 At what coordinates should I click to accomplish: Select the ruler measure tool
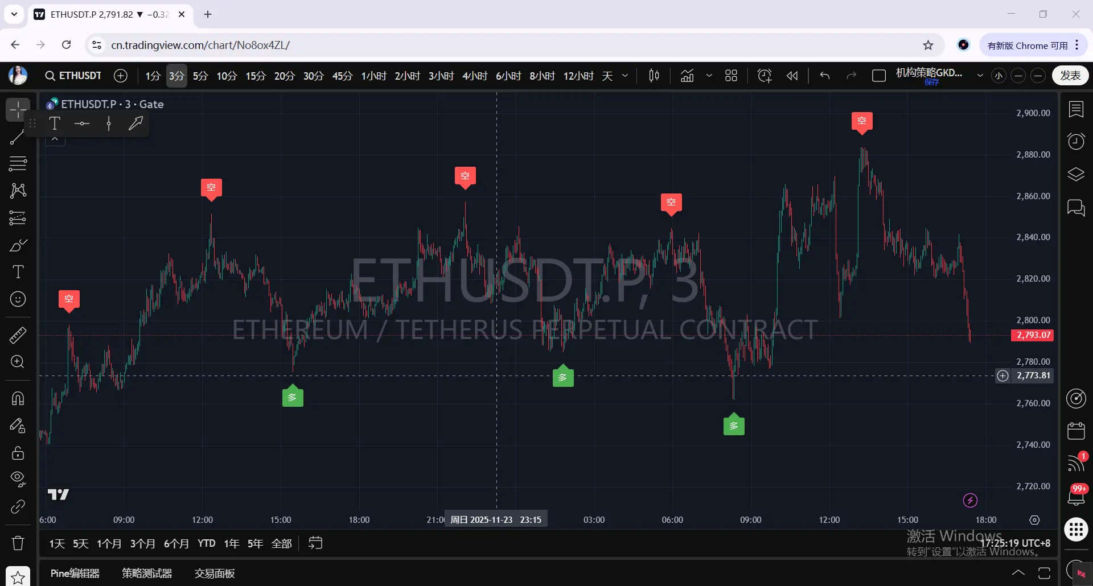[18, 335]
